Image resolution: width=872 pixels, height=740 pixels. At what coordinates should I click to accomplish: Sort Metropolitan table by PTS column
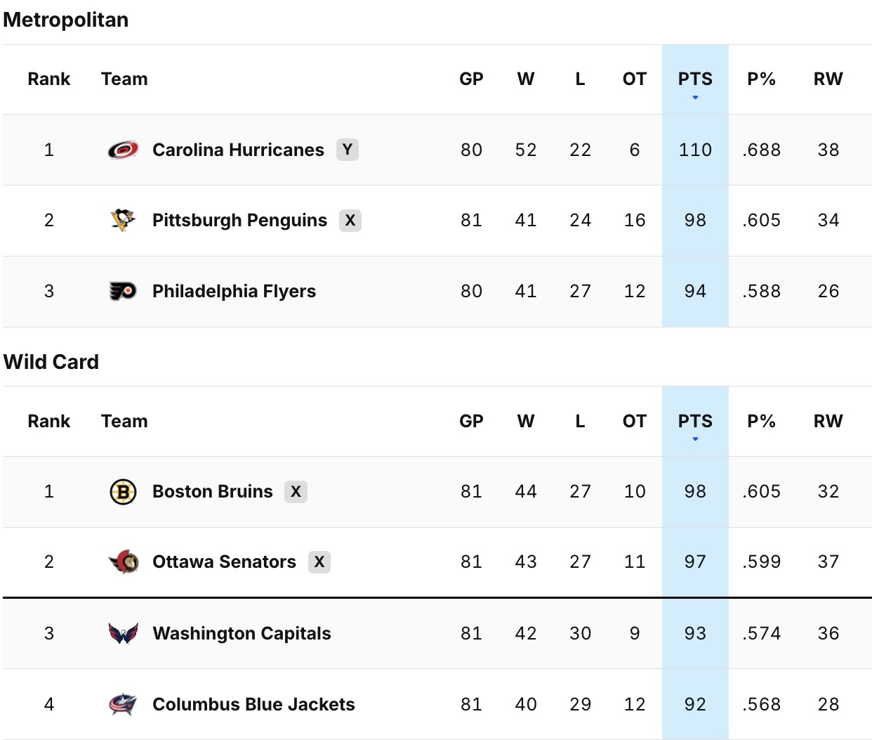[694, 79]
